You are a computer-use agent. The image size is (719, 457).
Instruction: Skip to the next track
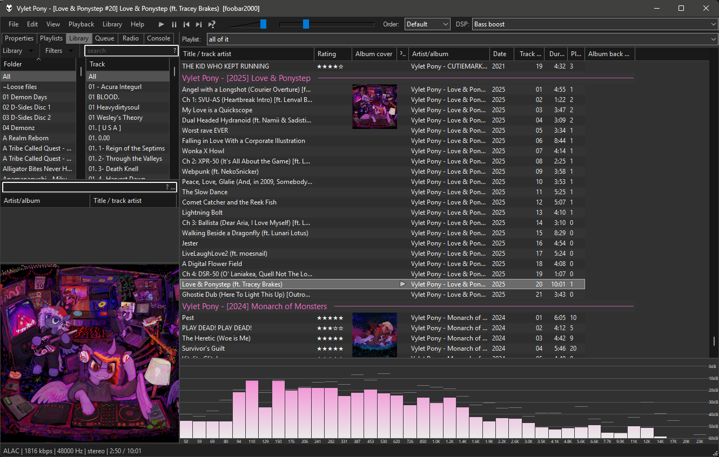199,24
